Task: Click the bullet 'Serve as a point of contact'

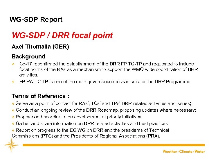Action: coord(103,104)
